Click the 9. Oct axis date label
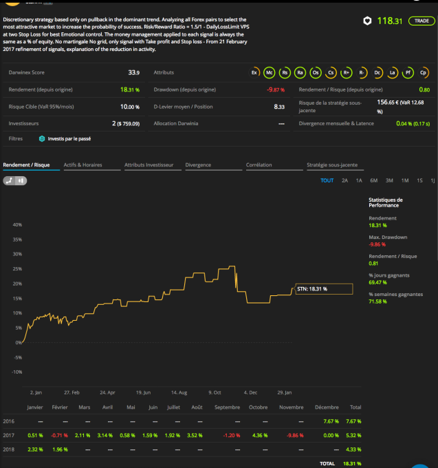Screen dimensions: 438x468 pos(215,392)
